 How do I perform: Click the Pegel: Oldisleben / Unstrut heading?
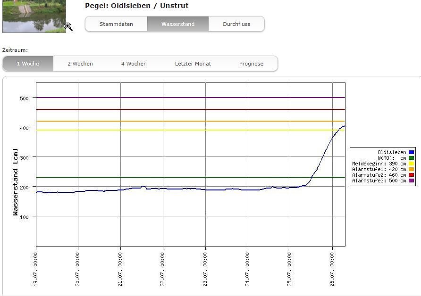(136, 6)
